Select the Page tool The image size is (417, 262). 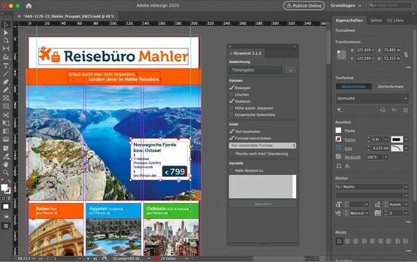tap(6, 40)
